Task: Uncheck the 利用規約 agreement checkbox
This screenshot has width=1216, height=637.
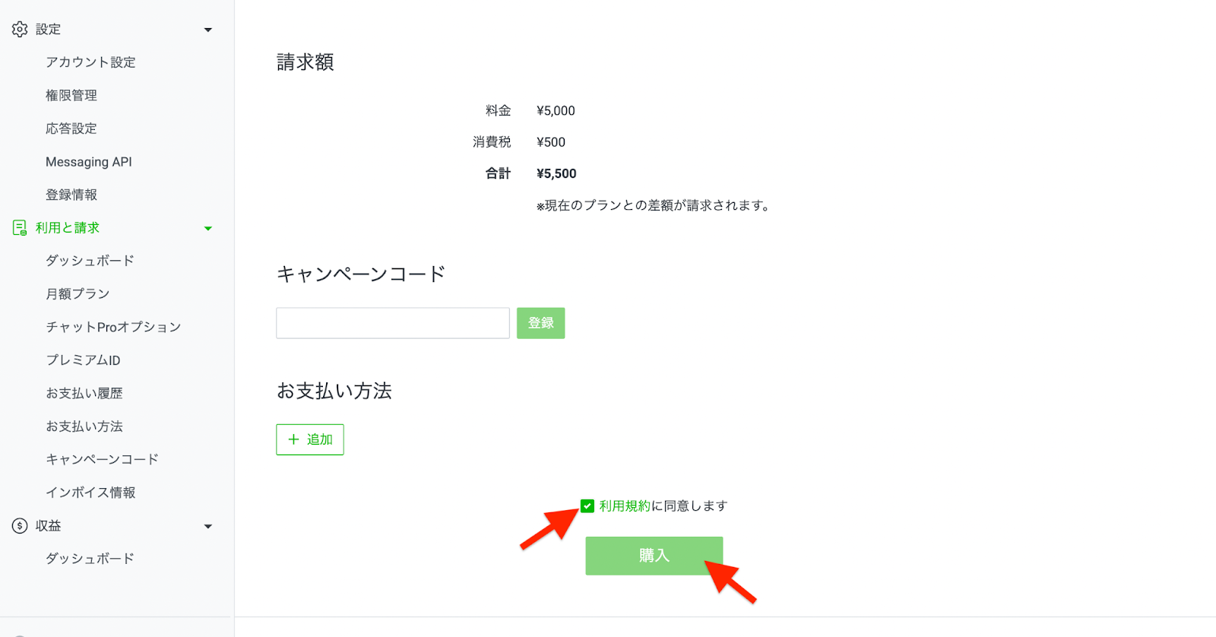Action: [587, 506]
